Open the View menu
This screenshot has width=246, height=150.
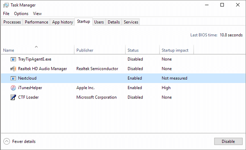click(37, 13)
